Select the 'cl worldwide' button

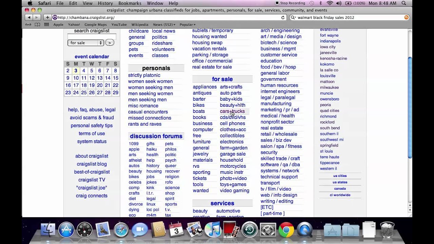[340, 195]
